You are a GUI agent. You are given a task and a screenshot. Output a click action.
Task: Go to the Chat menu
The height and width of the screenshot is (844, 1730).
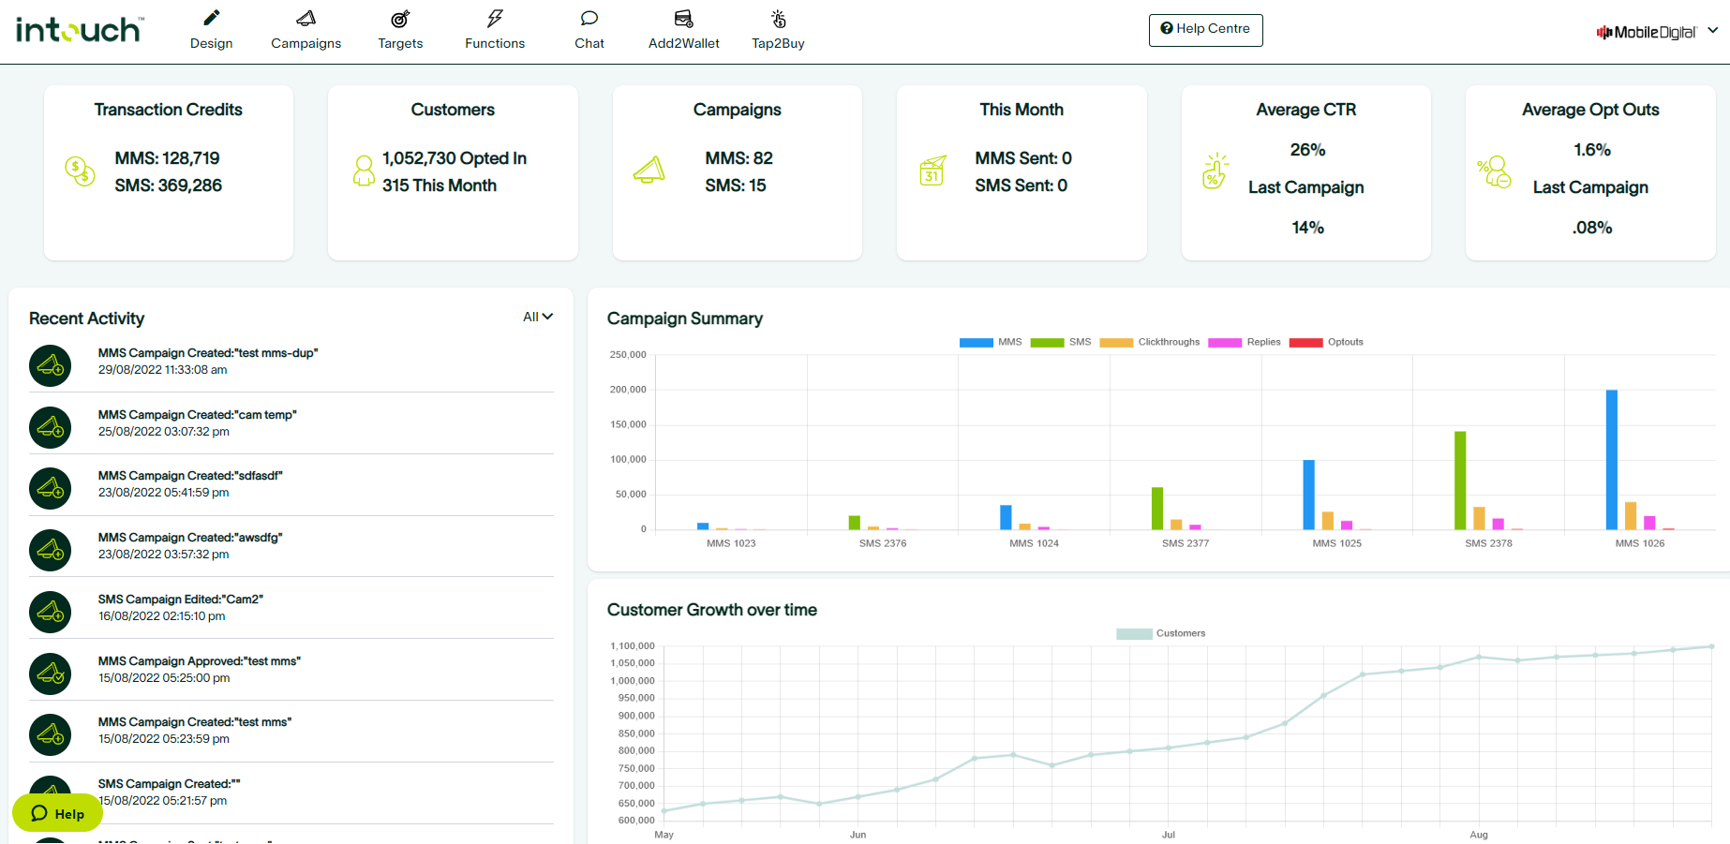click(x=589, y=43)
